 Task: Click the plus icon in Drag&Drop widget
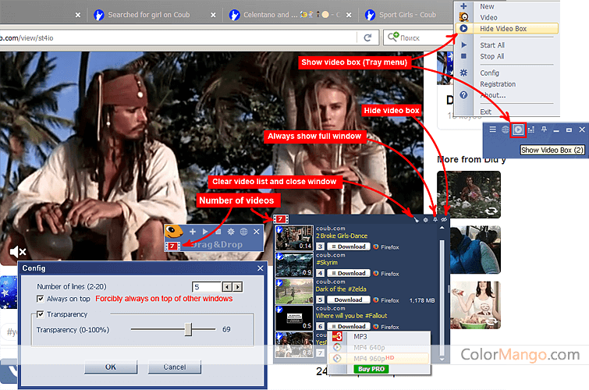point(193,232)
